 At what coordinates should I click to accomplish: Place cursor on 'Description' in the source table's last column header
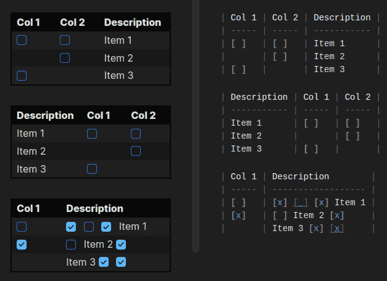[x=342, y=17]
